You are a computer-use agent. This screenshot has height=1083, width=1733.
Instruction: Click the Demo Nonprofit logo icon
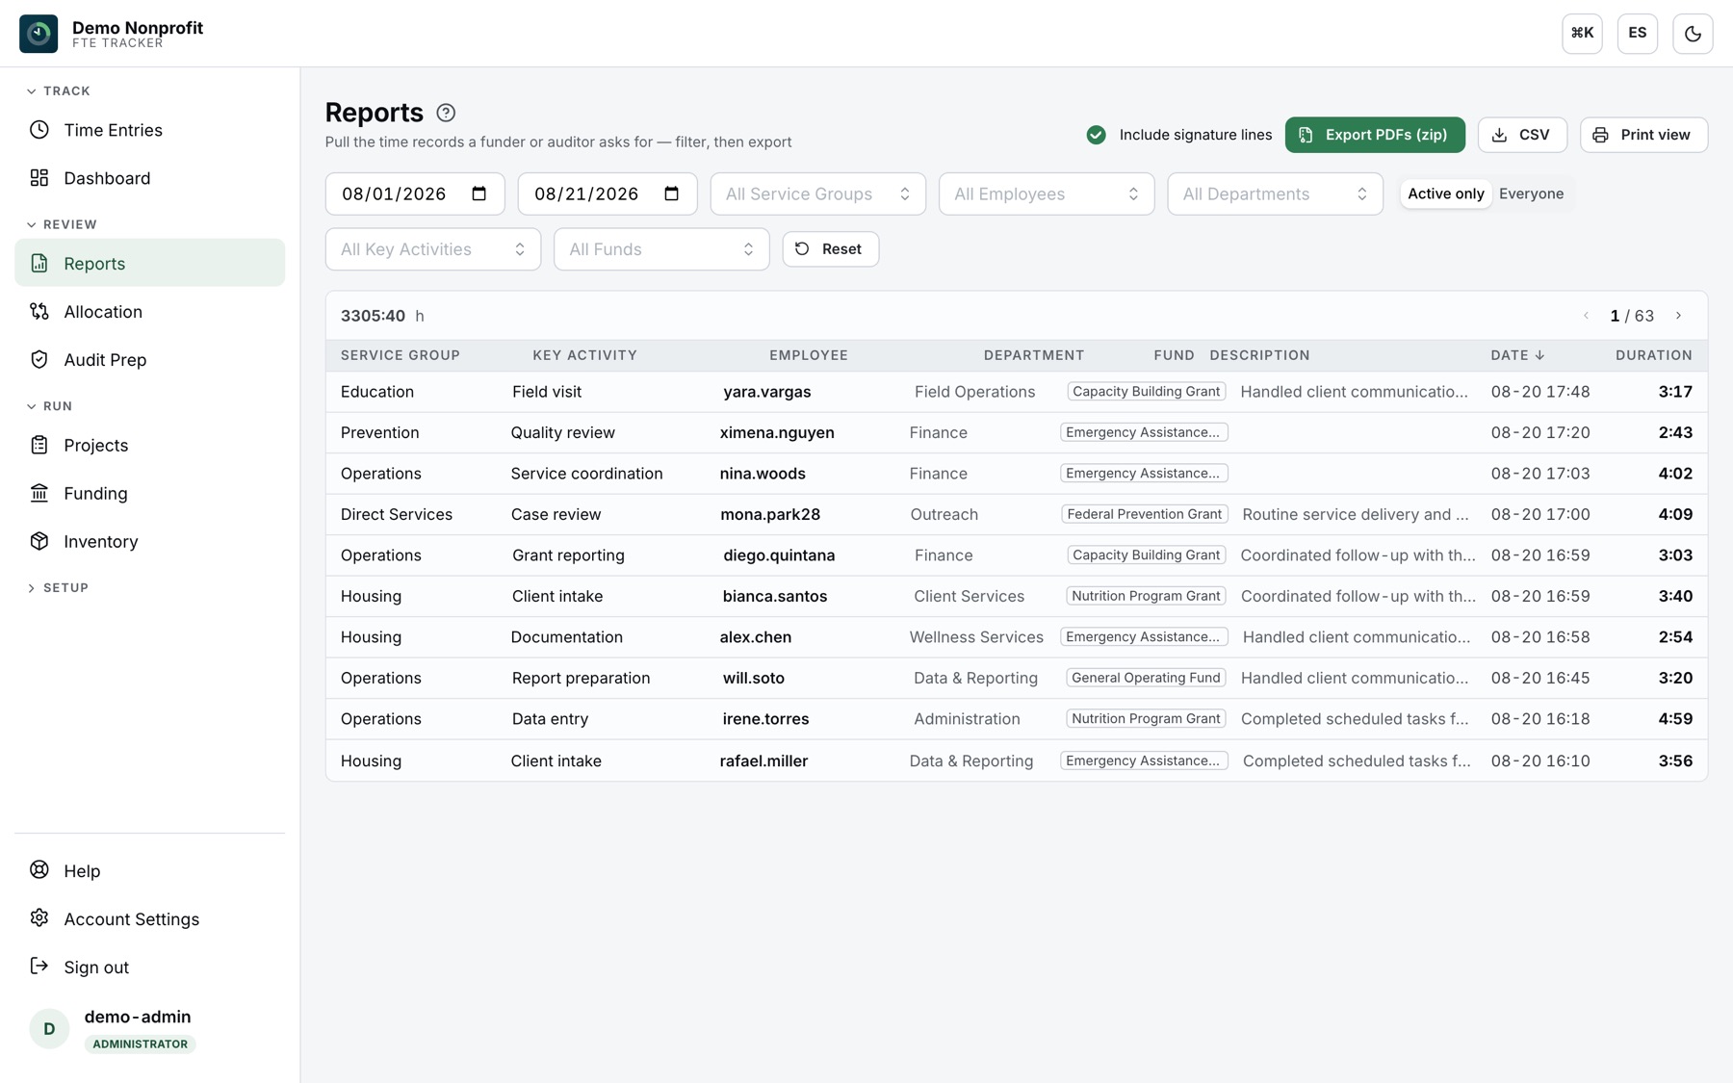coord(39,34)
